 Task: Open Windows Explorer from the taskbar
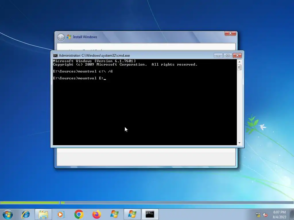point(43,214)
